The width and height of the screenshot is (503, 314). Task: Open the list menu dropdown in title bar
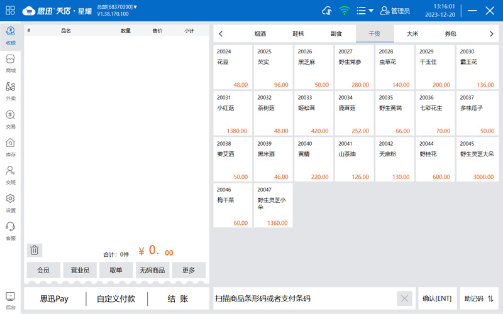point(365,11)
